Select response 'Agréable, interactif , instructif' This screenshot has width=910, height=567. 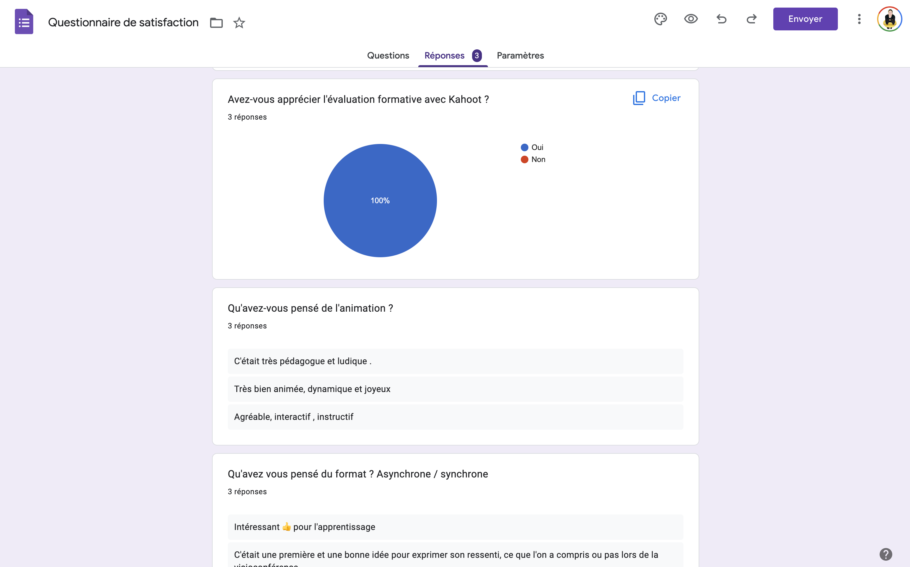pos(294,417)
